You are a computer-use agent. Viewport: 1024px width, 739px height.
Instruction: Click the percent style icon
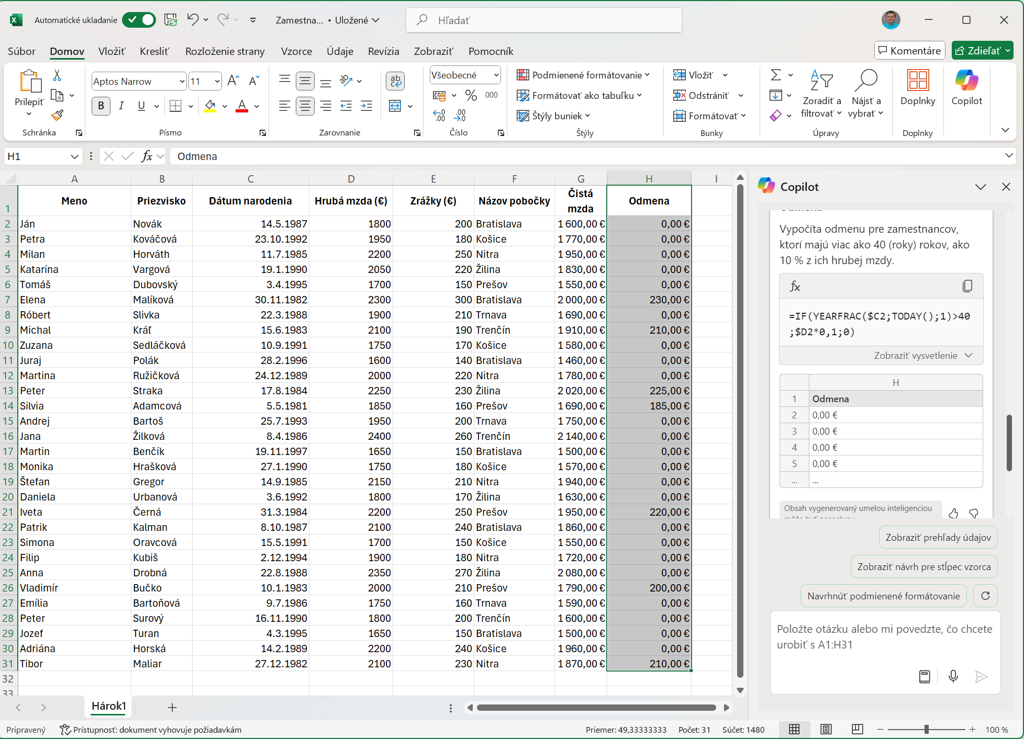point(471,95)
